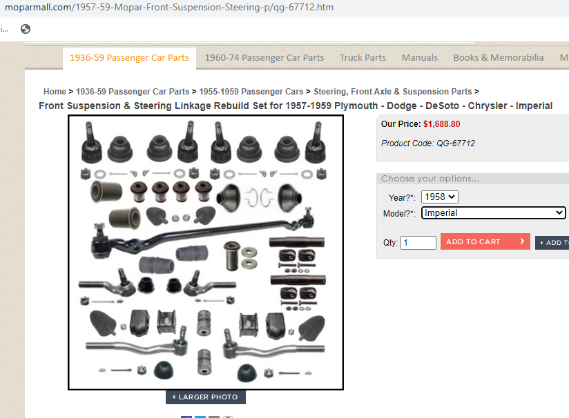Select the 1936-59 Passenger Car Parts tab
This screenshot has width=569, height=418.
point(129,58)
